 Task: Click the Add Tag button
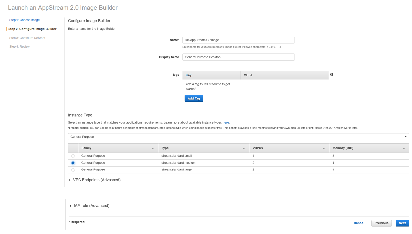[x=194, y=98]
